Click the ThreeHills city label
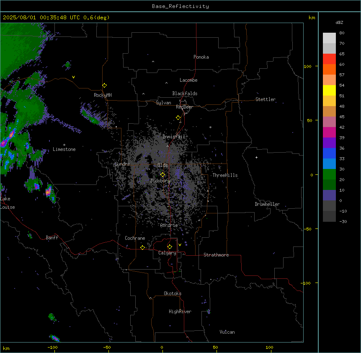Screen dimensions: 361x353 tap(225, 175)
